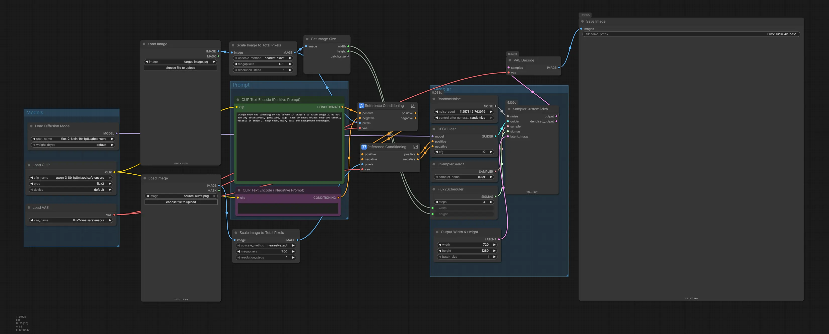
Task: Decrease cfg with its left arrow
Action: (x=436, y=152)
